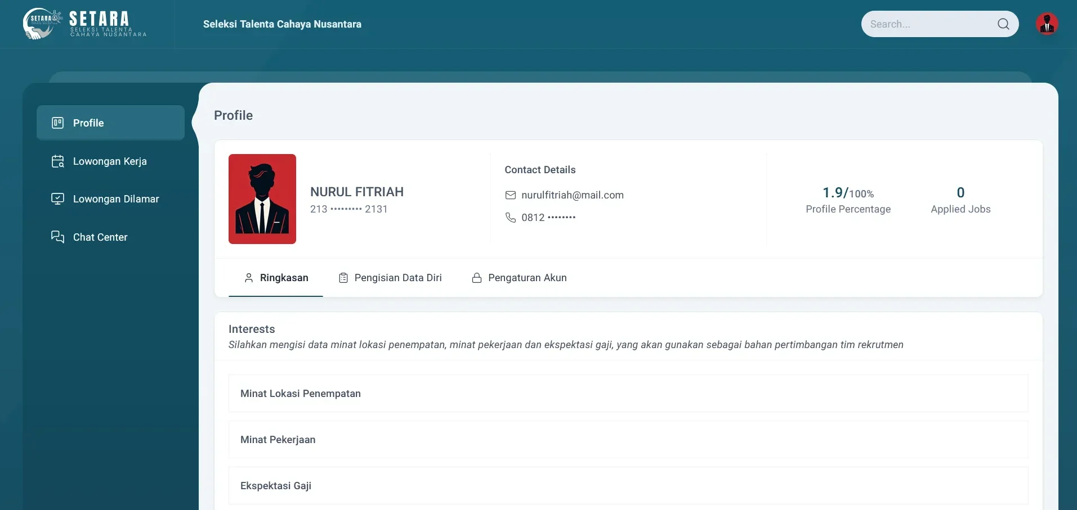Screen dimensions: 1077x510
Task: Click the email envelope icon
Action: click(510, 195)
